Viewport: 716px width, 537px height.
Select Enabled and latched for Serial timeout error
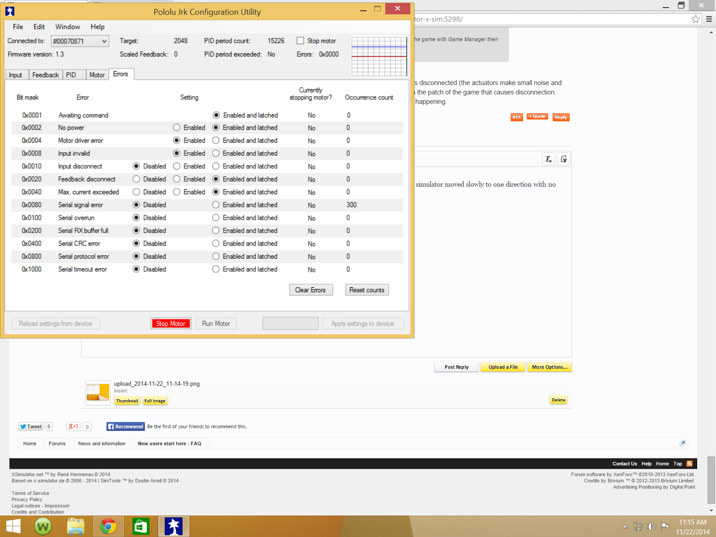[x=216, y=269]
